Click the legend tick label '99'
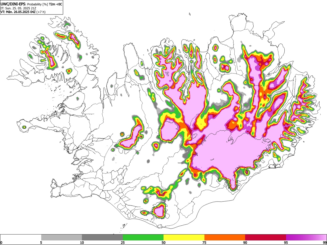Viewport: 327px width, 245px height. 325,242
